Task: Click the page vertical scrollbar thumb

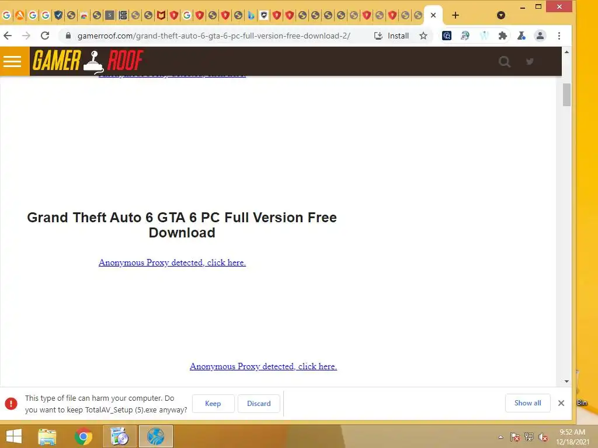Action: [566, 95]
